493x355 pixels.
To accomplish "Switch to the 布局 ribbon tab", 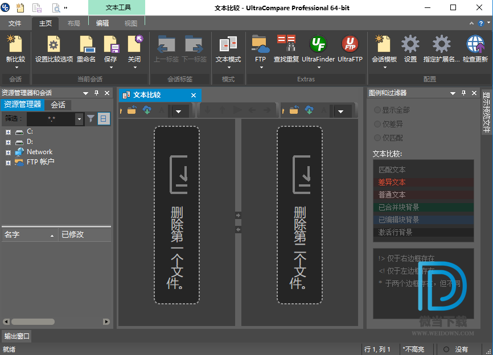I will click(73, 23).
